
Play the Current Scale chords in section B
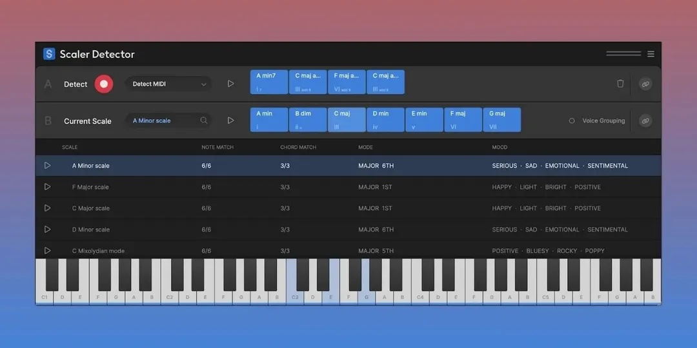point(230,121)
